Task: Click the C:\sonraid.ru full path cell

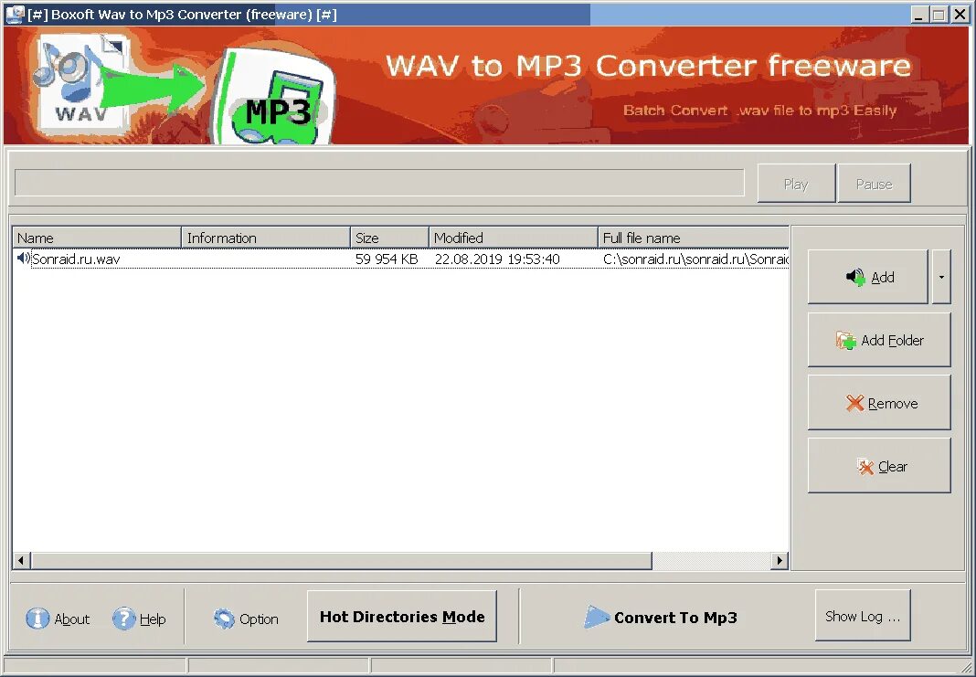Action: [x=695, y=259]
